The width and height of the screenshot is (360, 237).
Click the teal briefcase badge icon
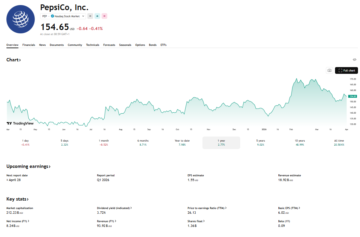(x=98, y=16)
